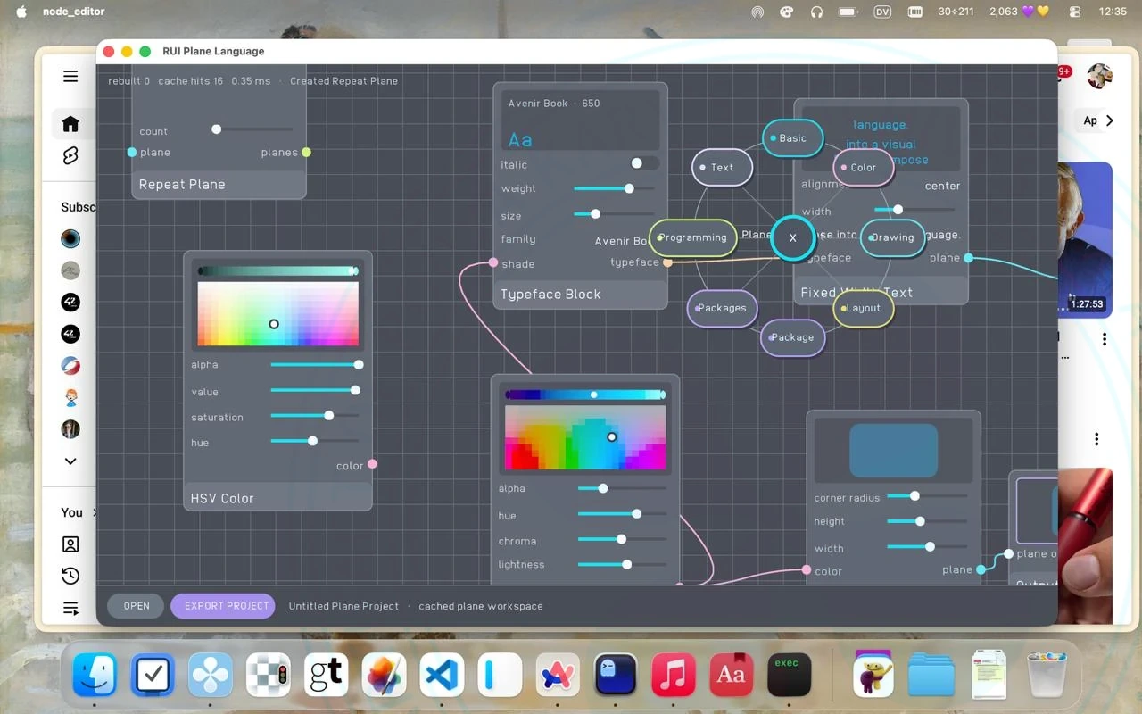Open Finder from the Dock

[x=95, y=674]
